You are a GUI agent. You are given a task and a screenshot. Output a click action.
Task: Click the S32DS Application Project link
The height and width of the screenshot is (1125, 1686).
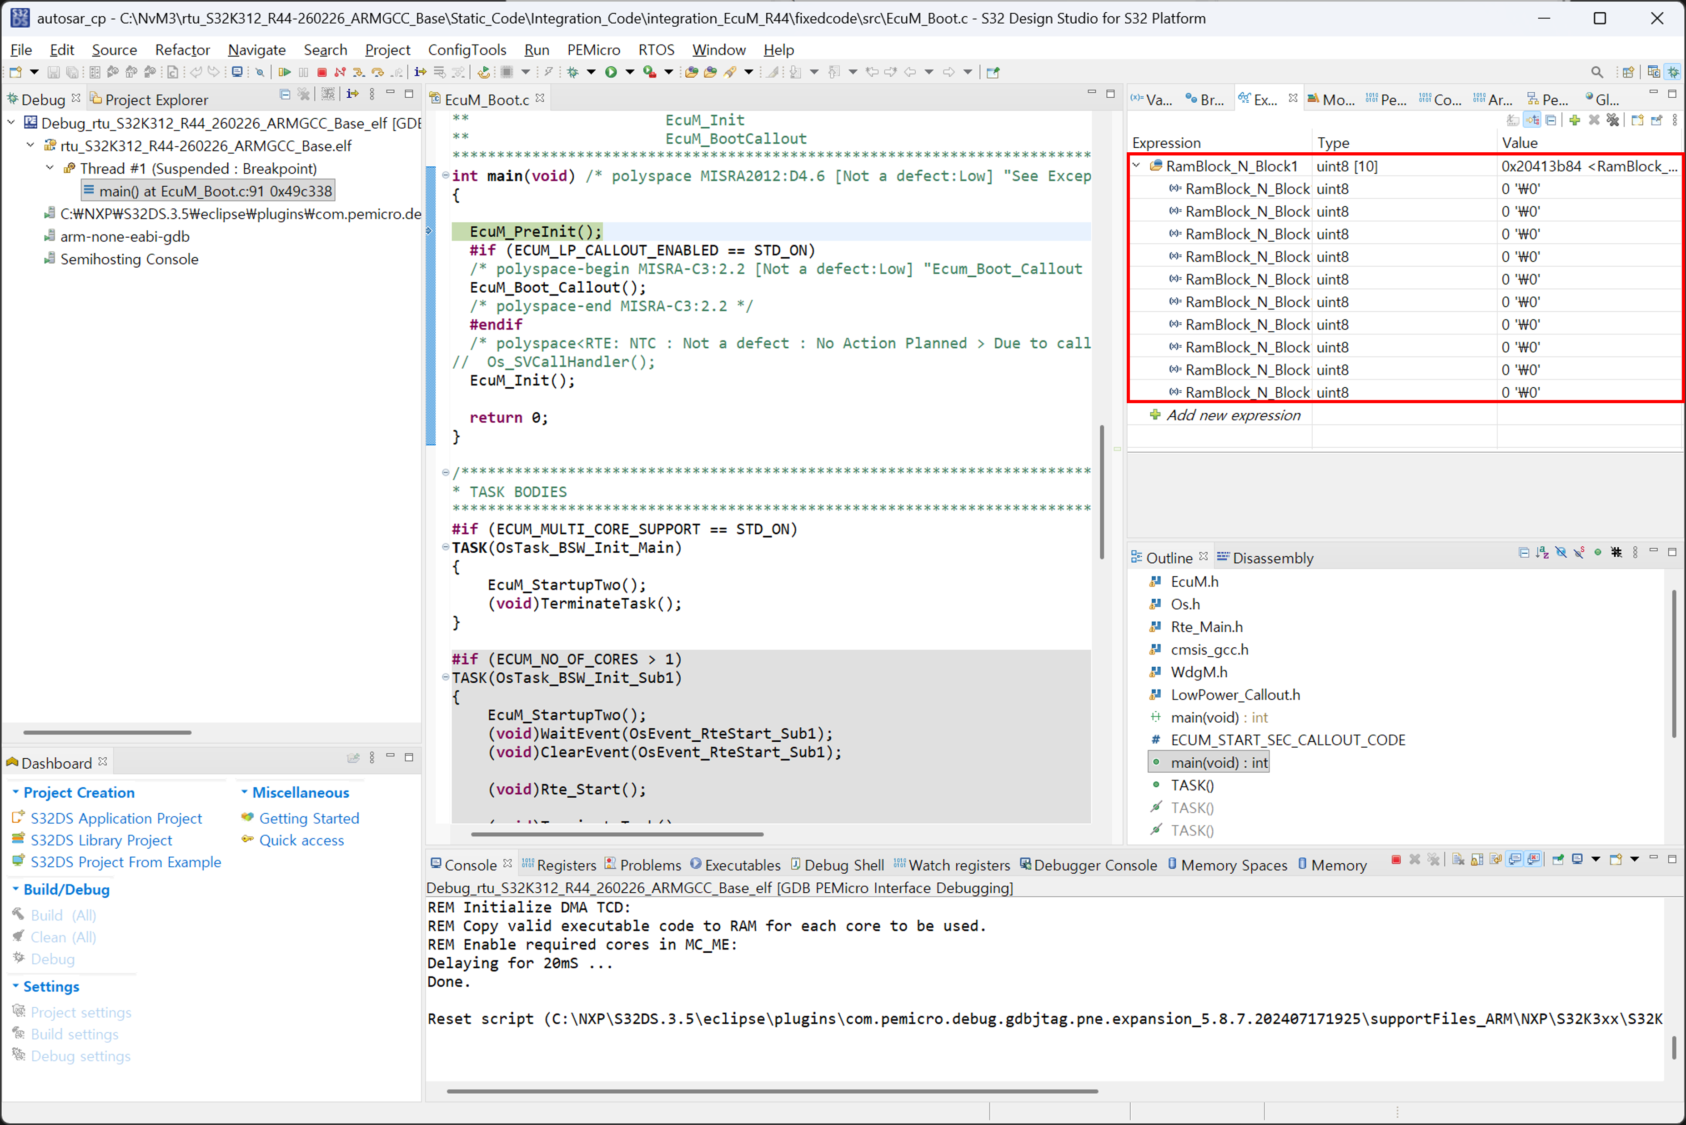point(116,818)
